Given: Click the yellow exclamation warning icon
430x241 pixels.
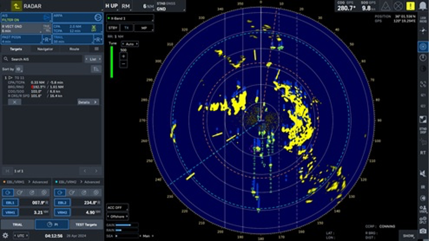Looking at the screenshot, I should (410, 6).
